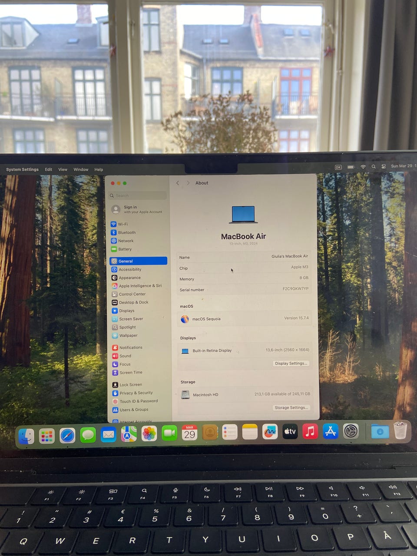Click the macOS Sequoia icon row
The width and height of the screenshot is (417, 556).
(245, 318)
